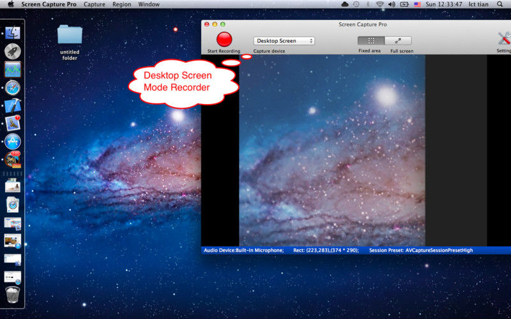Select the Fixed area capture mode
511x319 pixels.
(371, 41)
